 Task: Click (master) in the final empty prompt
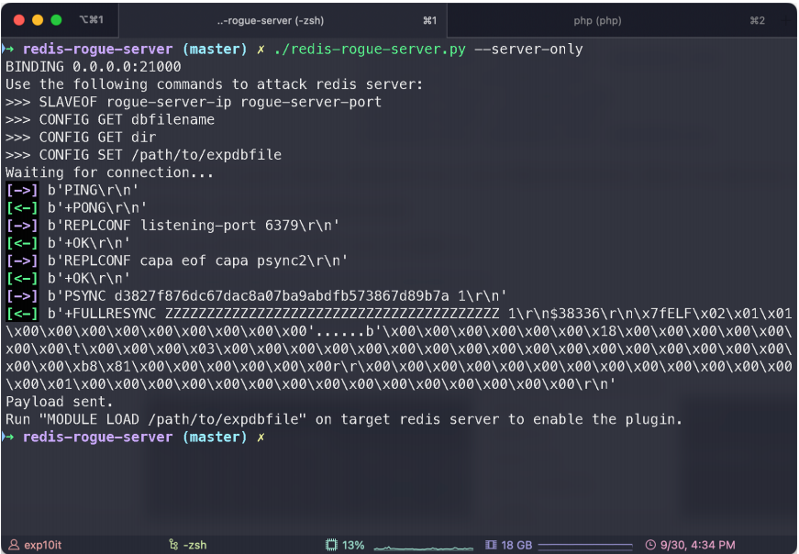215,438
